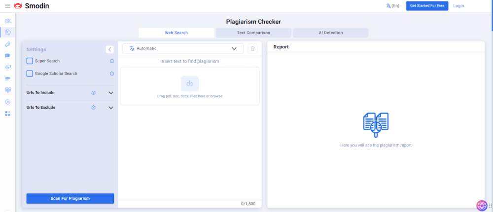This screenshot has width=493, height=212.
Task: Click the Google Scholar Search info icon
Action: (112, 73)
